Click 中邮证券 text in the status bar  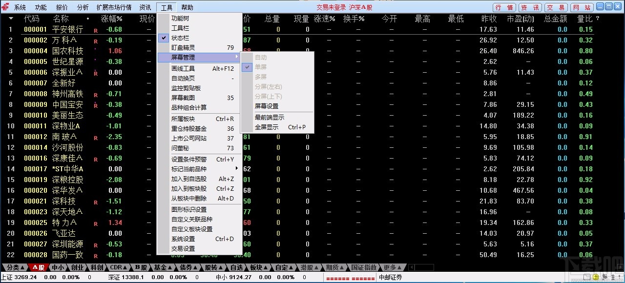click(x=389, y=277)
